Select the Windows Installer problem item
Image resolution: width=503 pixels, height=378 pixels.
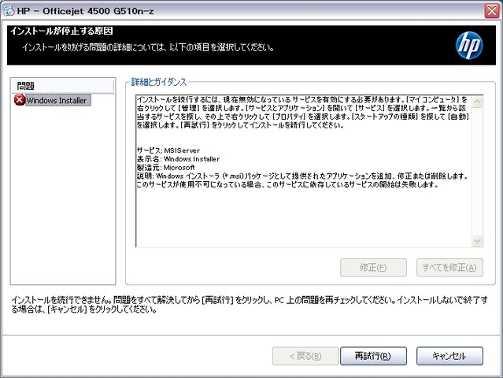(x=57, y=101)
